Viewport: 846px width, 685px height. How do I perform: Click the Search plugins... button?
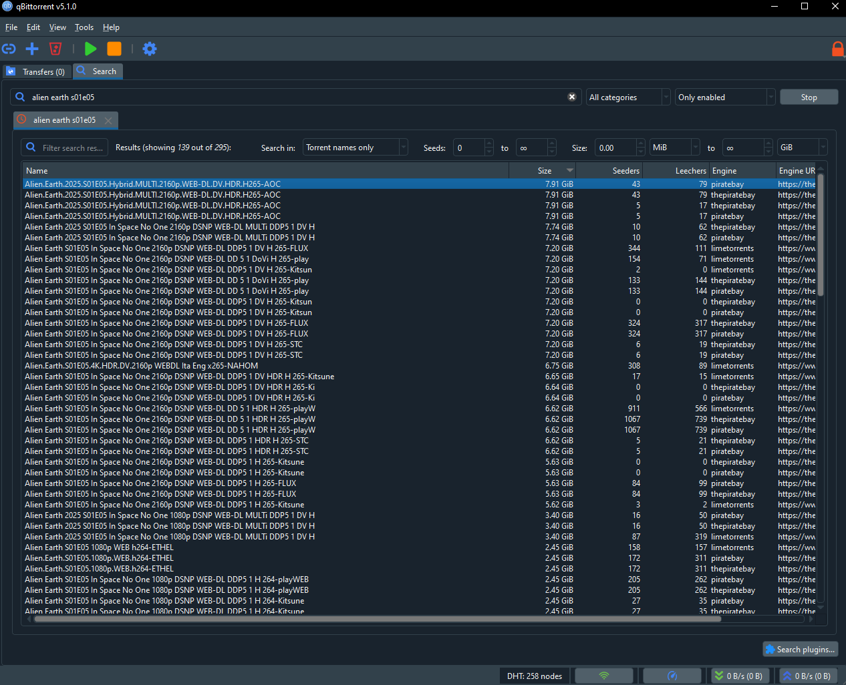(x=800, y=649)
